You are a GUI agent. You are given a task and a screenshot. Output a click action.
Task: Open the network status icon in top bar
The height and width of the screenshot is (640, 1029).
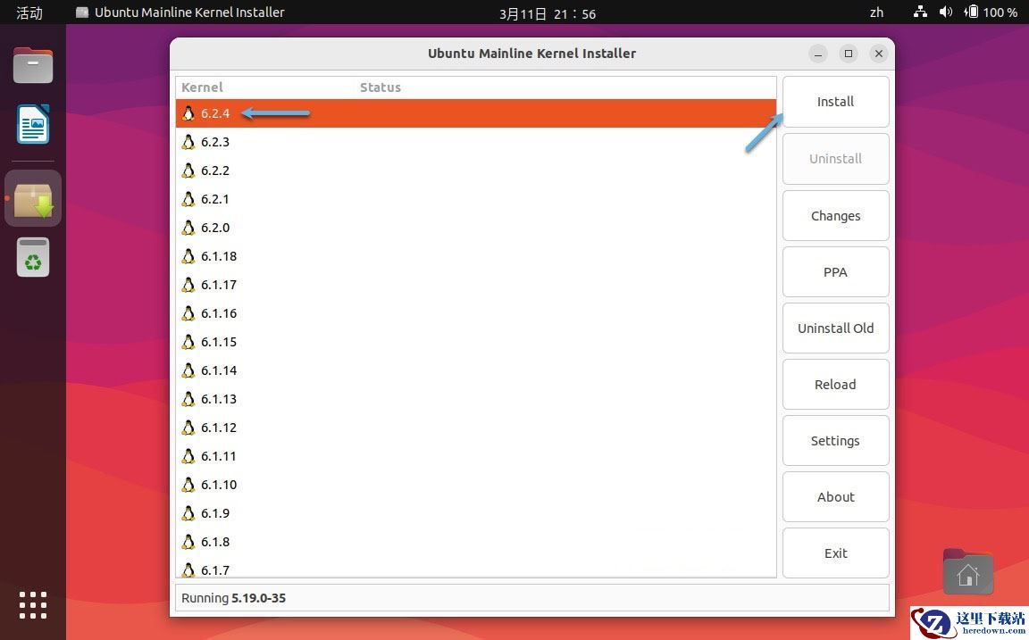pos(920,12)
